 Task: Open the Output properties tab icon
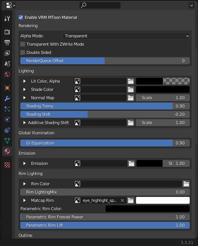[x=7, y=43]
